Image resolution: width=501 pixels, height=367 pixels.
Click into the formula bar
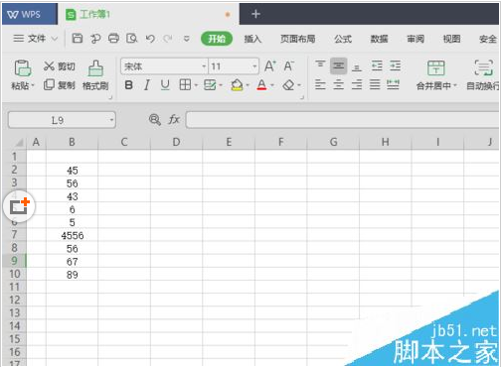[x=343, y=120]
